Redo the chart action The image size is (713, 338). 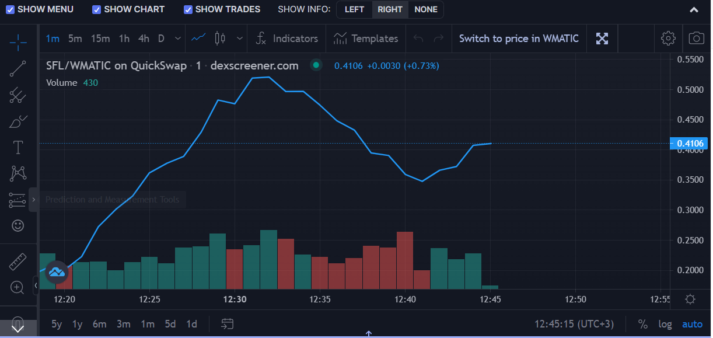click(439, 39)
